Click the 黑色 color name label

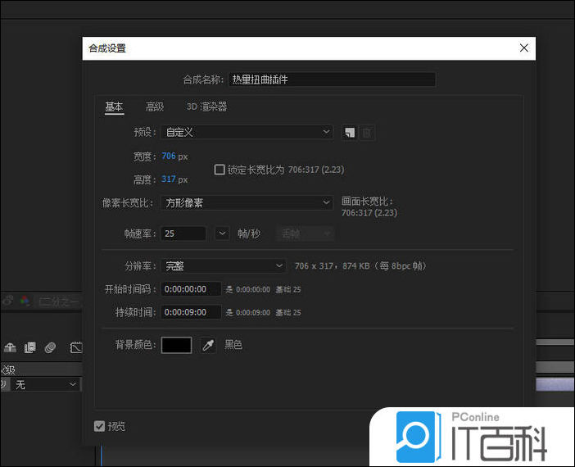(233, 345)
